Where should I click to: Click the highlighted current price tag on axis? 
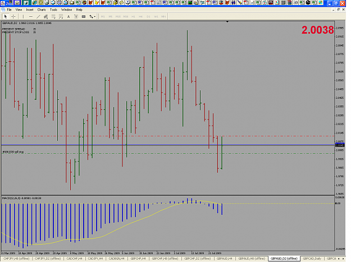coord(340,145)
